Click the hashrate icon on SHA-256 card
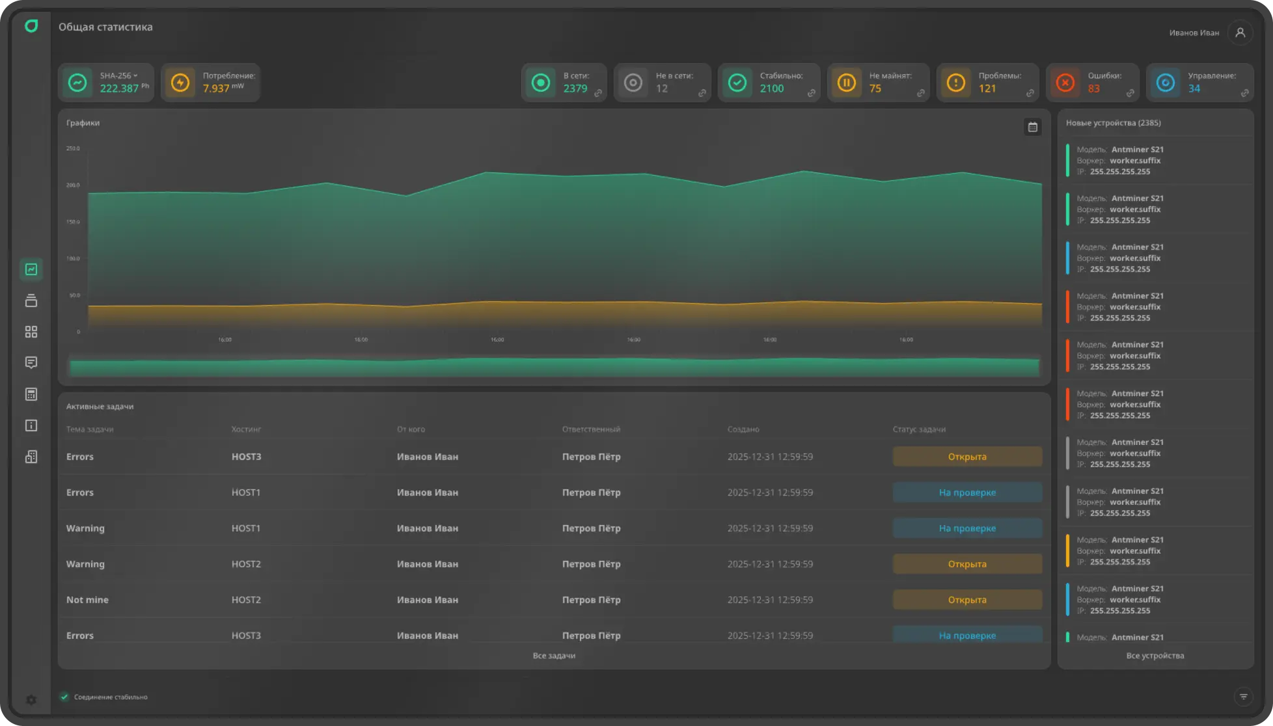This screenshot has width=1273, height=726. click(77, 83)
